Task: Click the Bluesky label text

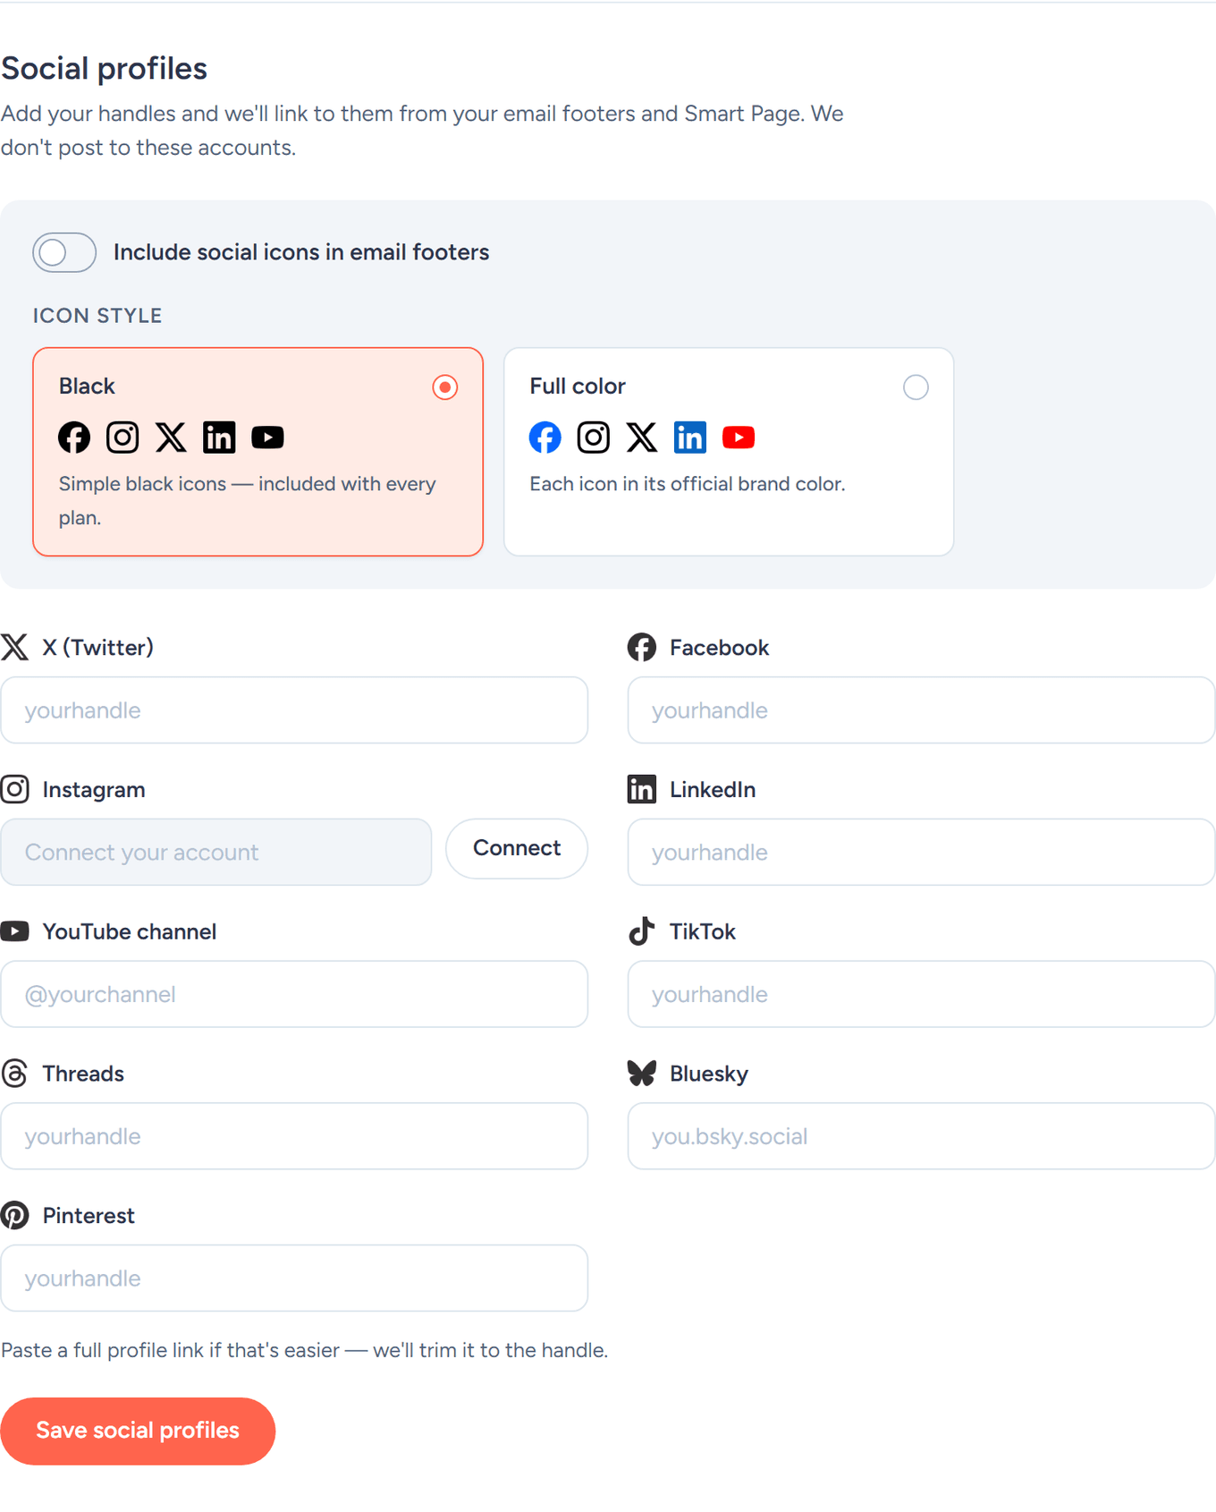Action: [x=709, y=1075]
